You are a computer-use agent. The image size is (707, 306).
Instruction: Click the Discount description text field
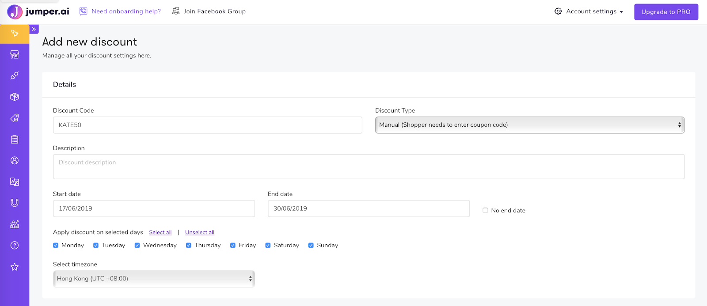369,166
